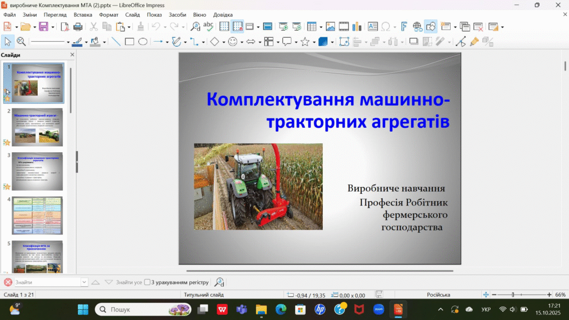
Task: Expand the search field history dropdown
Action: pyautogui.click(x=84, y=282)
